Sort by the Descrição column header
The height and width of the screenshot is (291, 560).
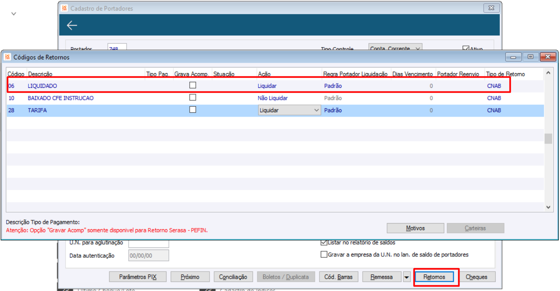pyautogui.click(x=40, y=74)
